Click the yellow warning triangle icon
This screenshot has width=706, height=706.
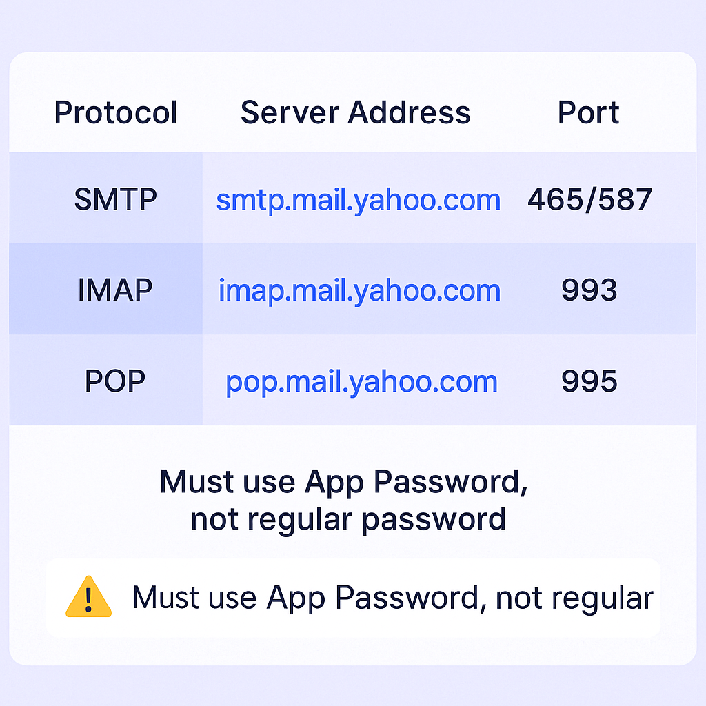(88, 597)
